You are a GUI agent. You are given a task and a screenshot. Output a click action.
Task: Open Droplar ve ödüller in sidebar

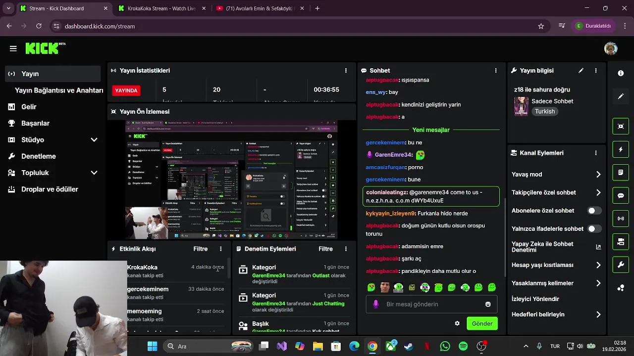tap(53, 189)
